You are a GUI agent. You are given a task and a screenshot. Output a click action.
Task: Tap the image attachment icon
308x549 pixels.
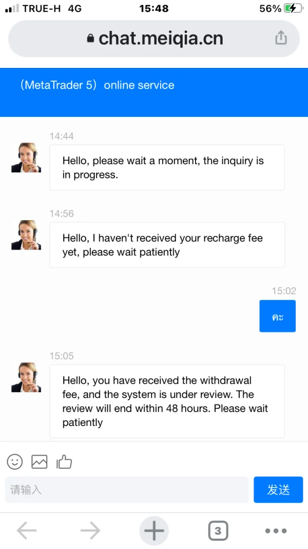40,462
